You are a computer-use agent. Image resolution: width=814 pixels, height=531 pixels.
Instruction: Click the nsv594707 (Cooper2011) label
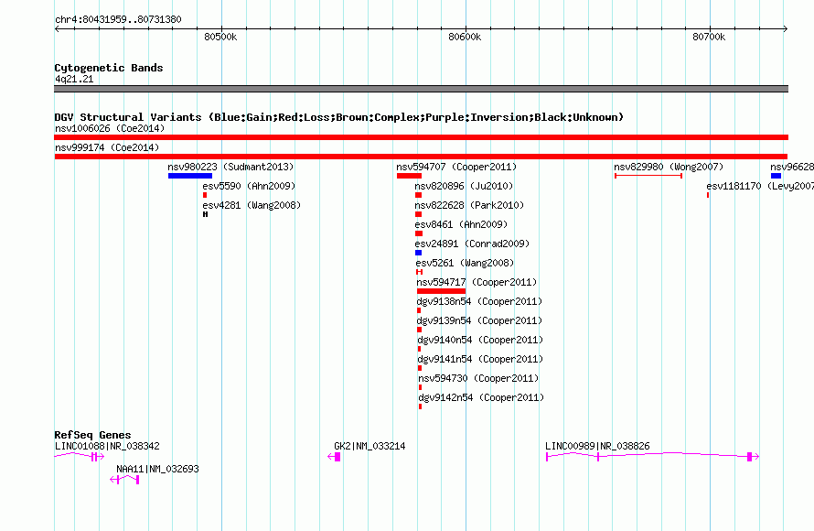[456, 167]
